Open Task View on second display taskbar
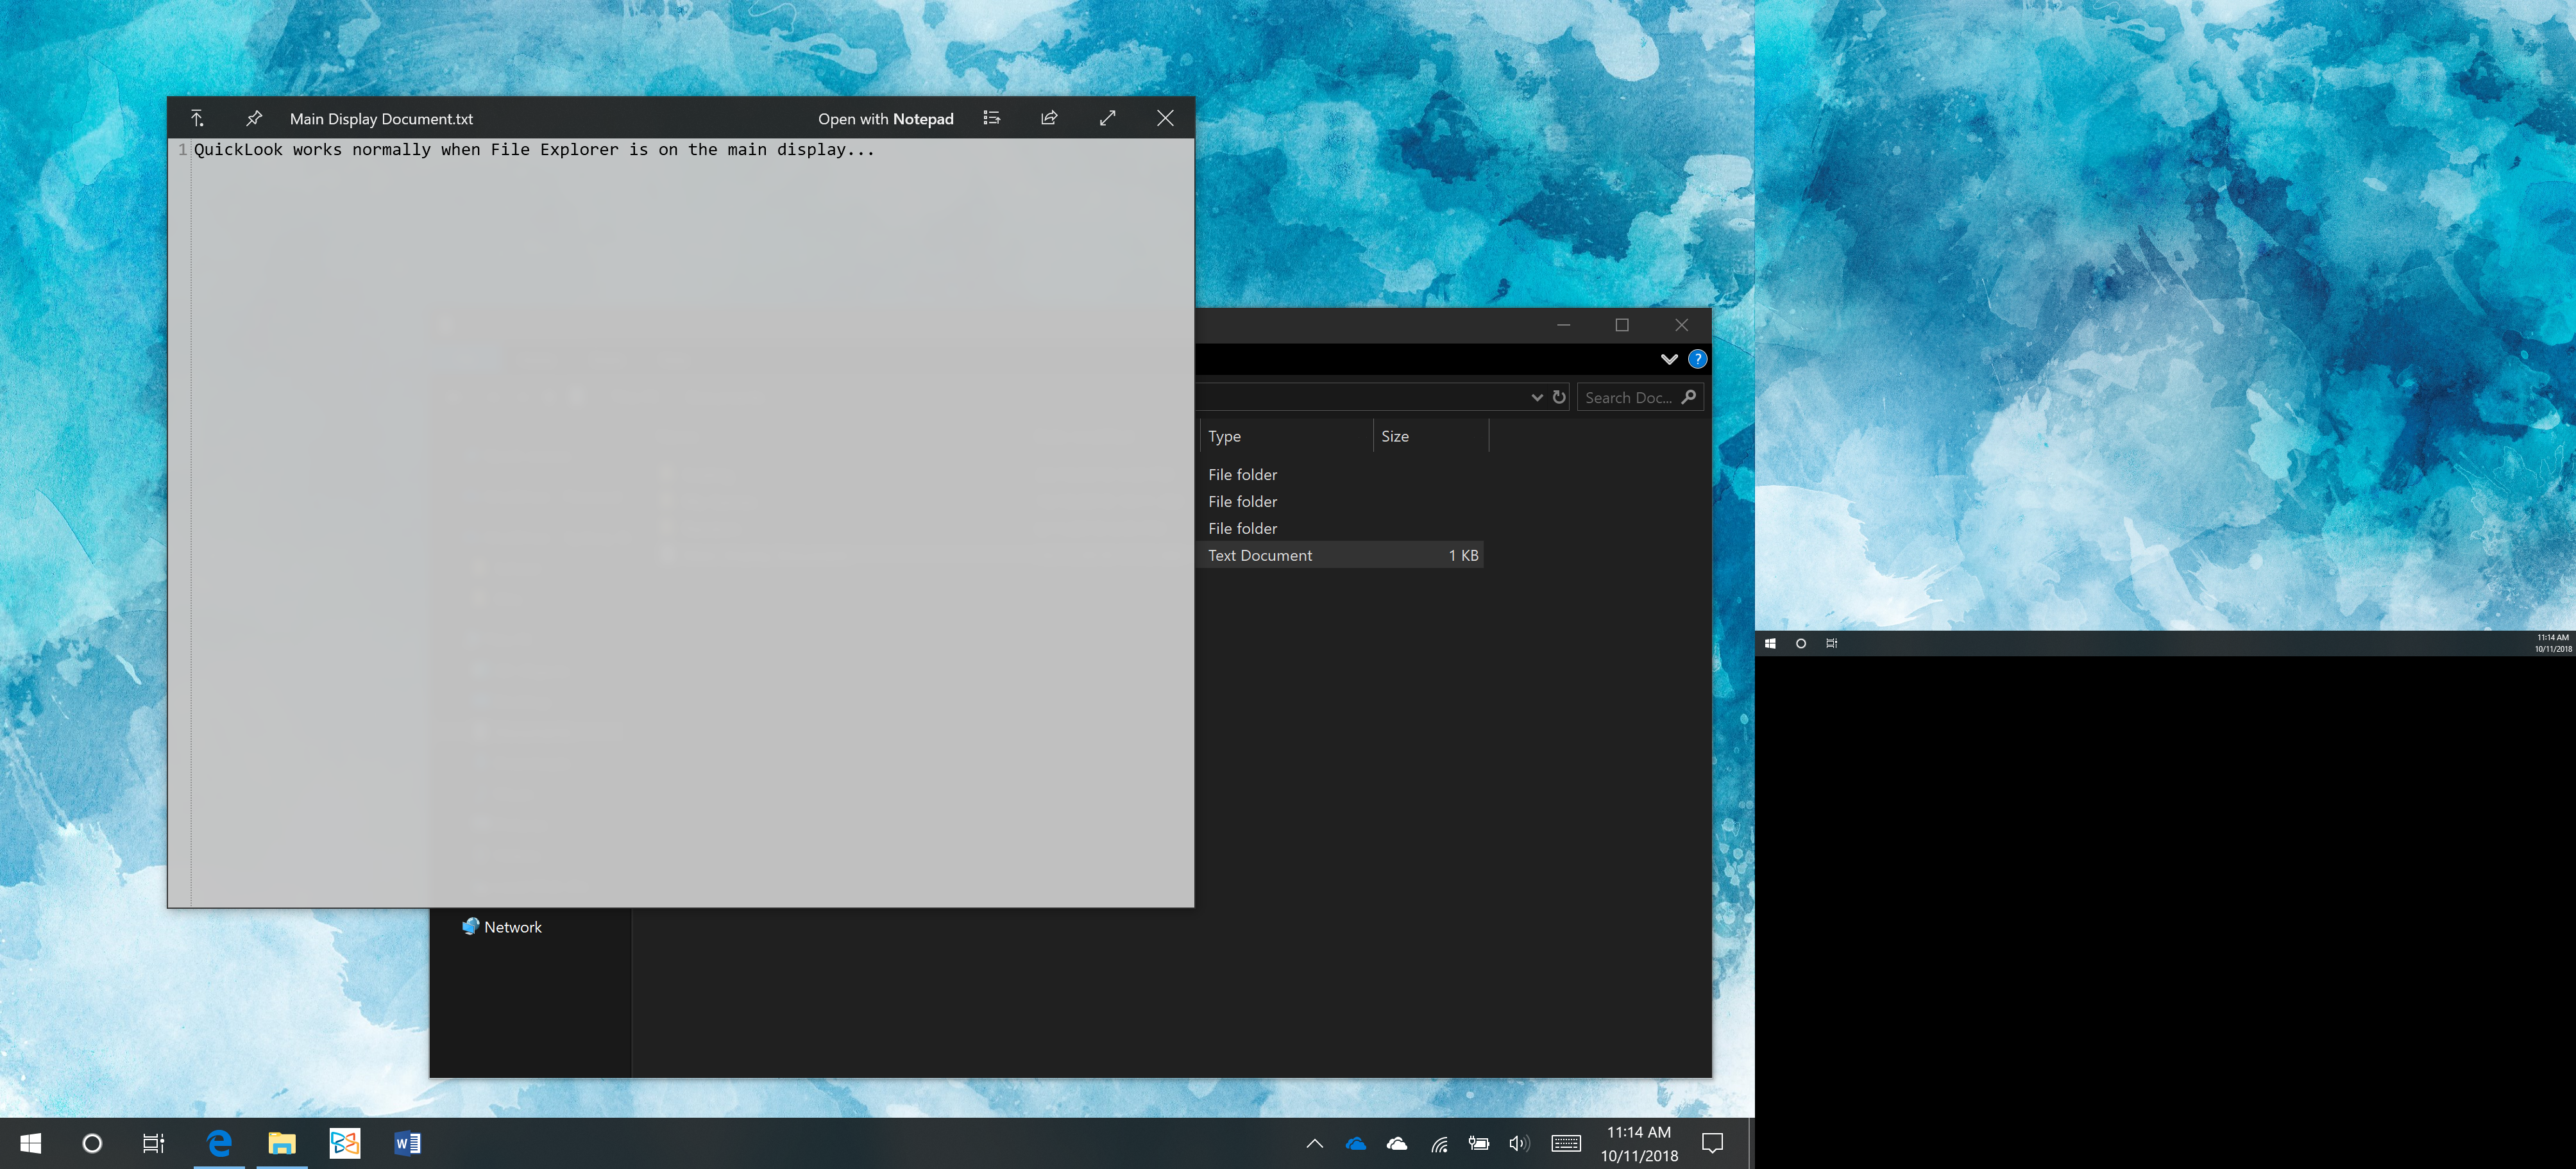Viewport: 2576px width, 1169px height. click(x=1831, y=643)
